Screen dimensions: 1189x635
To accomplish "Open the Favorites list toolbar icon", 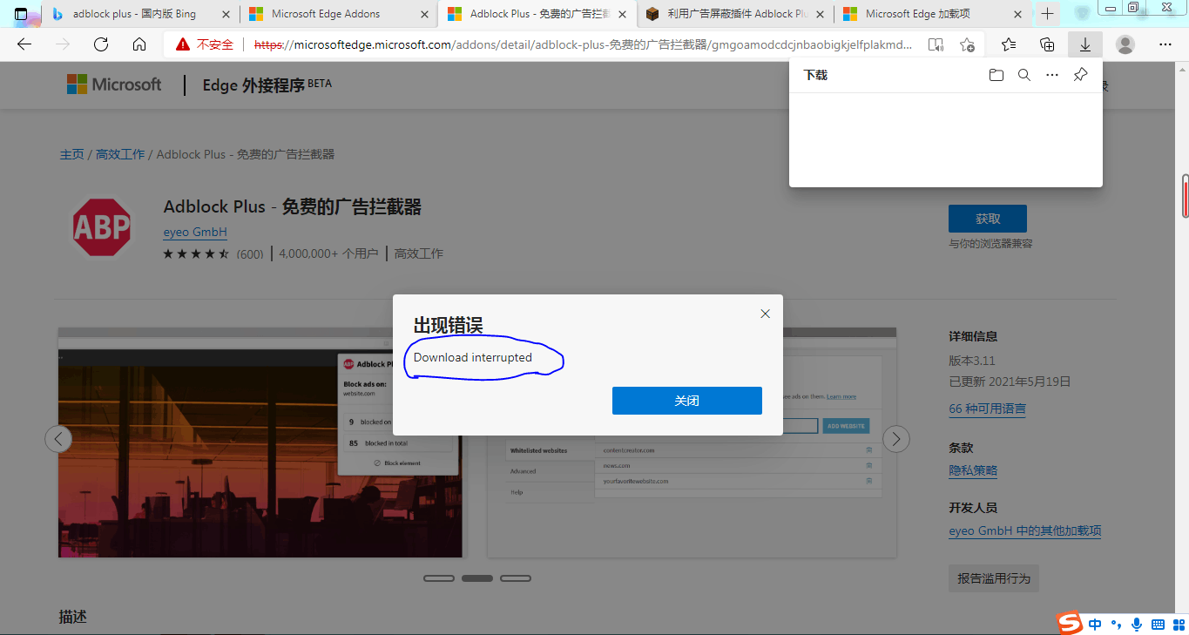I will point(1009,44).
